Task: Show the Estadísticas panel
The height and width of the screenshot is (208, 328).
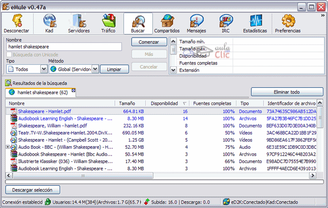Action: pos(255,23)
